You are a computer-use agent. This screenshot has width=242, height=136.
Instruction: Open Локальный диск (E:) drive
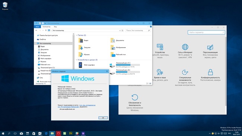(125, 72)
